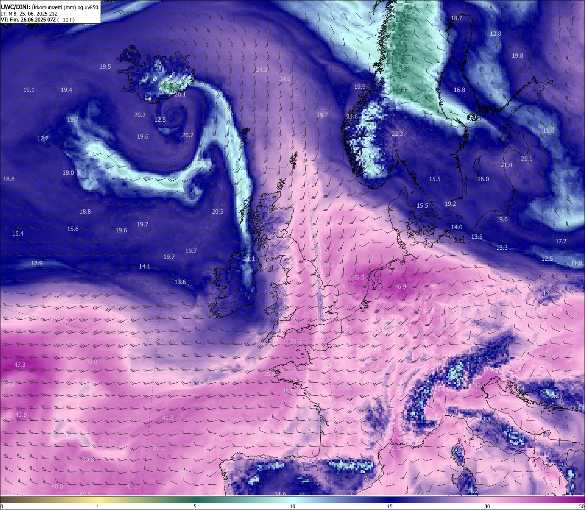Click the 18.7 value on the map

(x=457, y=18)
